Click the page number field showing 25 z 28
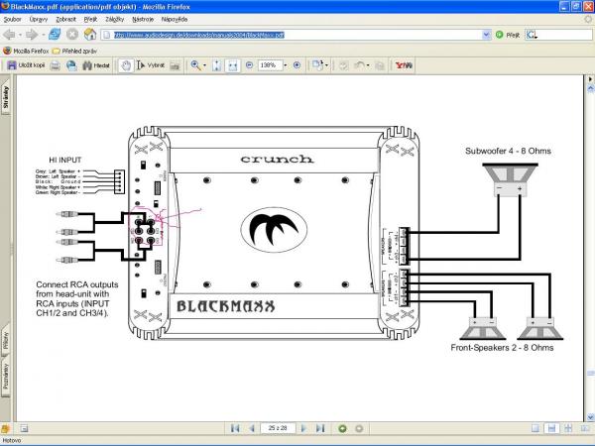595x446 pixels. (279, 428)
